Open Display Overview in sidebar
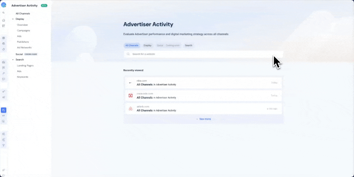Screen dimensions: 354x177 click(22, 25)
